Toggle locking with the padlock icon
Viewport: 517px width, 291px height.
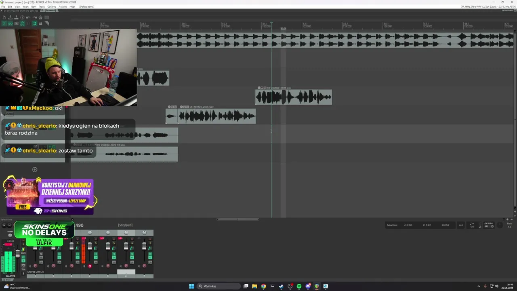(x=40, y=23)
